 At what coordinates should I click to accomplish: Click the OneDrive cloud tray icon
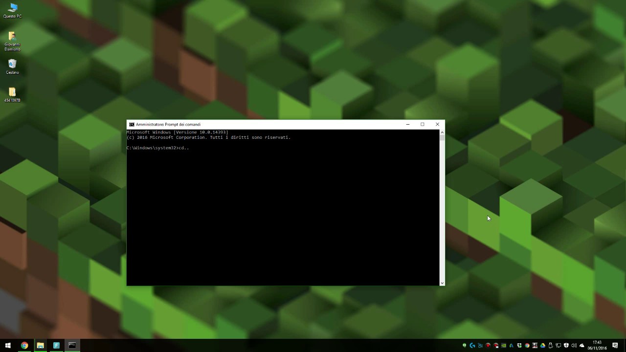581,346
